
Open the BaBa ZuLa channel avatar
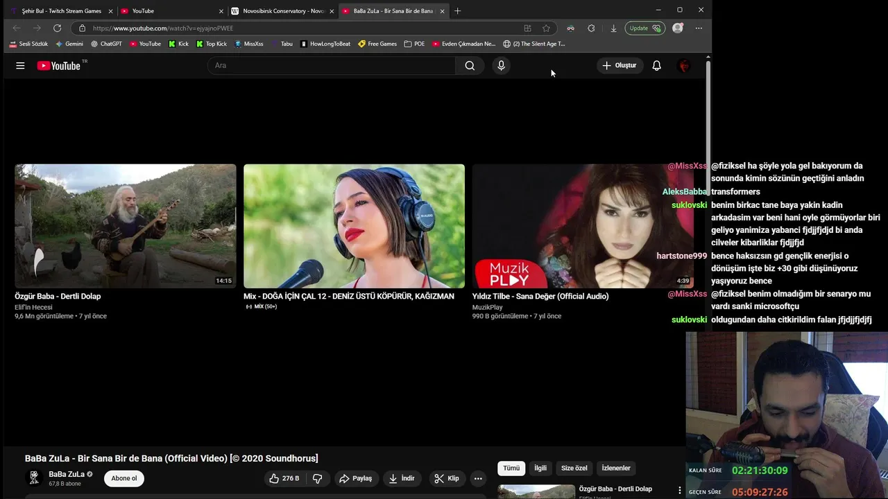coord(33,478)
